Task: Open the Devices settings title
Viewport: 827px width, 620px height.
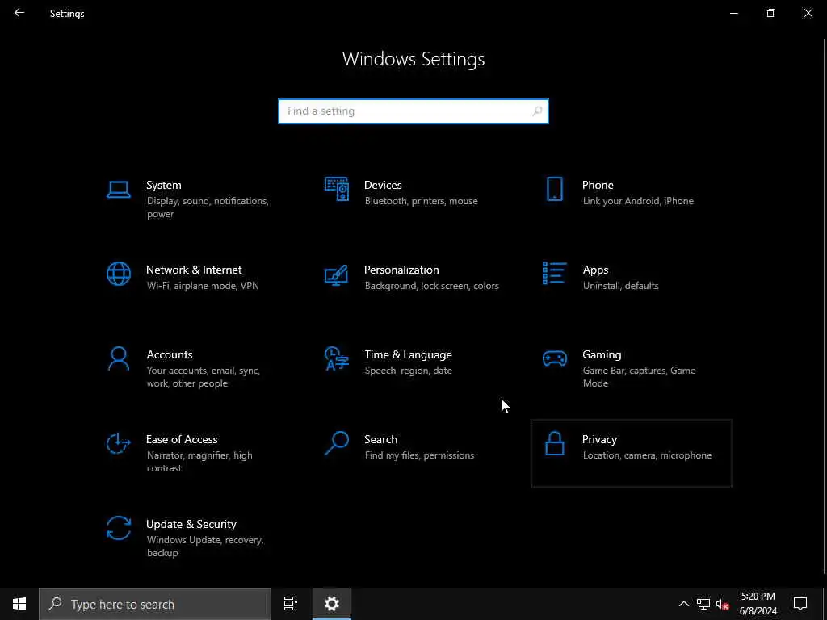Action: click(383, 185)
